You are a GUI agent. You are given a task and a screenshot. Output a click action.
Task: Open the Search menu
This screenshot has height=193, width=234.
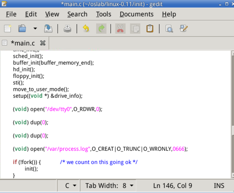(77, 14)
